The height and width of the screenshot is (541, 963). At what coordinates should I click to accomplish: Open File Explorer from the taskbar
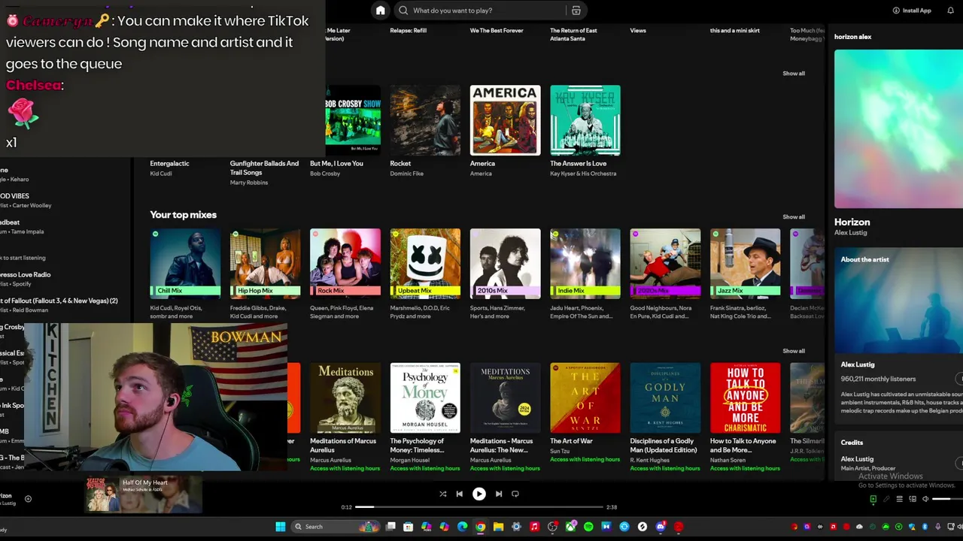tap(499, 527)
